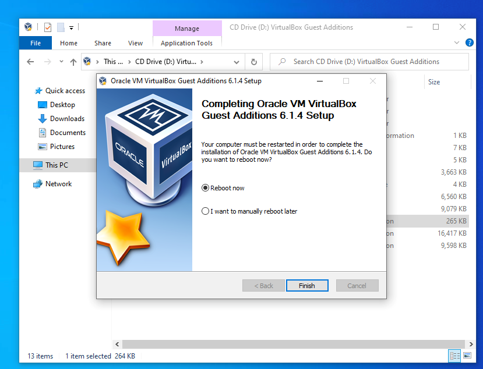
Task: Open the View ribbon tab
Action: 135,43
